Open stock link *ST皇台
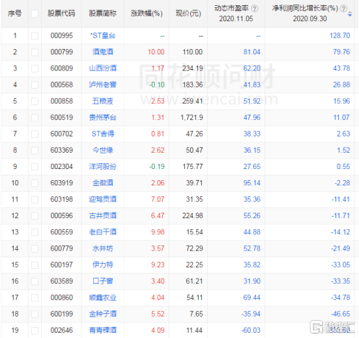The width and height of the screenshot is (359, 338). (x=102, y=35)
